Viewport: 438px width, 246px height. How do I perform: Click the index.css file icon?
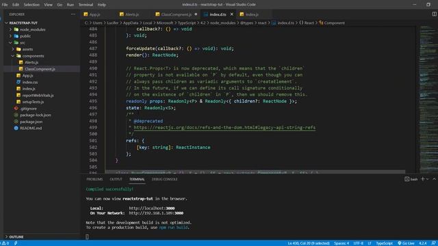(x=18, y=82)
